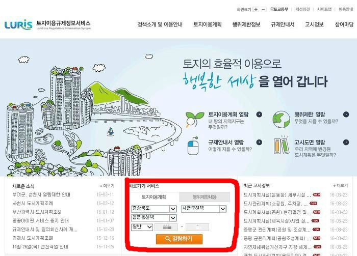Increase screen size with plus button

tap(256, 9)
